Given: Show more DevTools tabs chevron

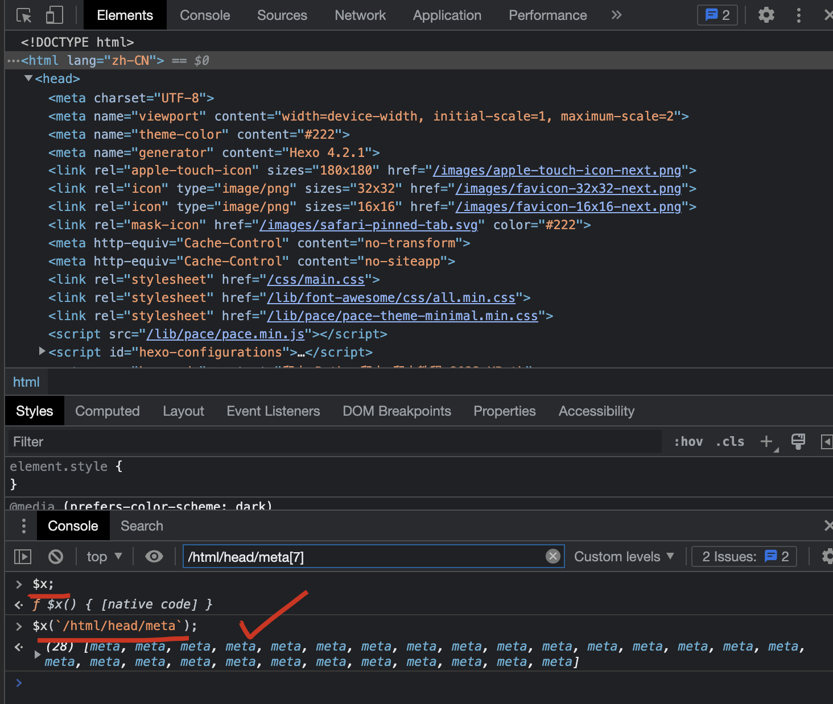Looking at the screenshot, I should click(x=617, y=15).
